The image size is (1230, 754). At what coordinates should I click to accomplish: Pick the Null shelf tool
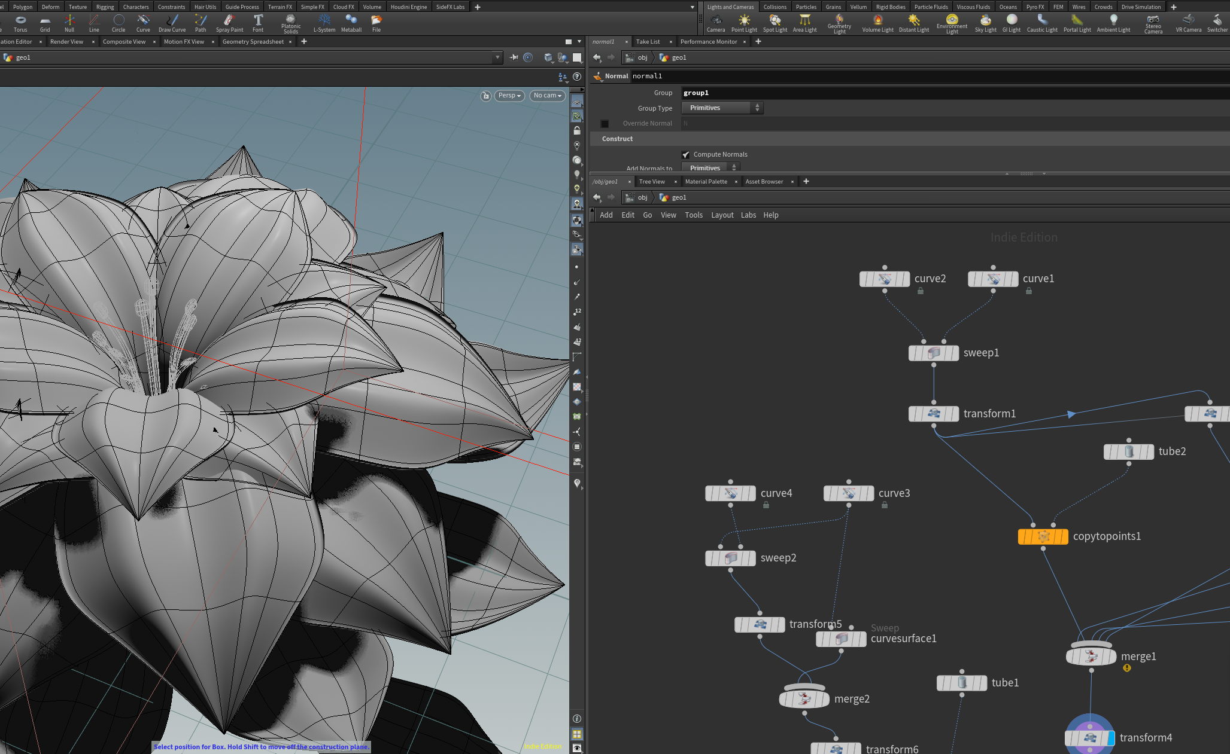point(69,23)
